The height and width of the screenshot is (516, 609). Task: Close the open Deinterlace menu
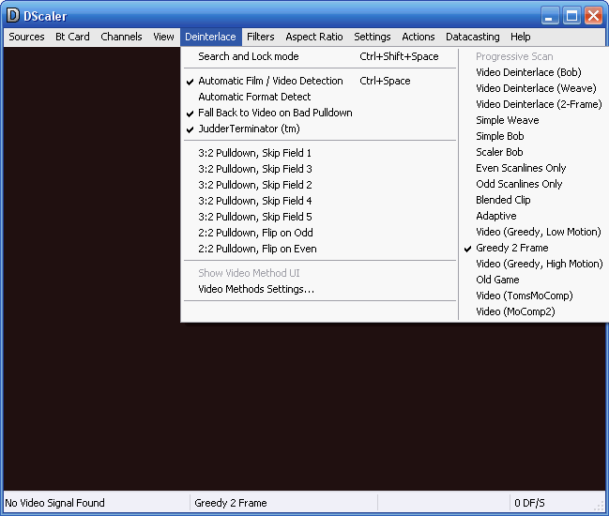tap(210, 37)
